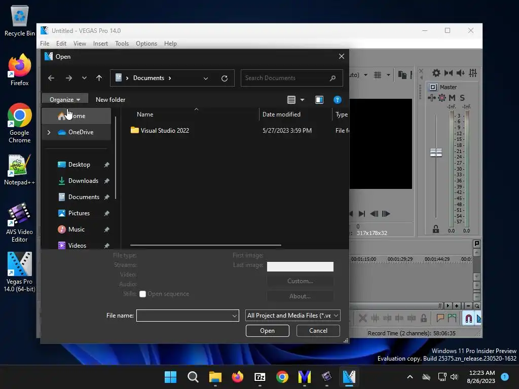Image resolution: width=519 pixels, height=389 pixels.
Task: Click the Search Documents field
Action: pos(291,78)
